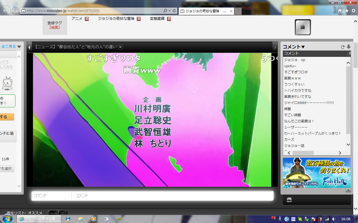Click the Nico TV mascot icon in sidebar

[7, 84]
